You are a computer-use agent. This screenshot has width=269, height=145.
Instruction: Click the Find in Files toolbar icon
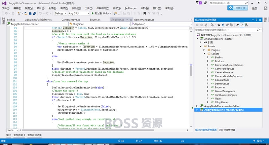(x=115, y=13)
